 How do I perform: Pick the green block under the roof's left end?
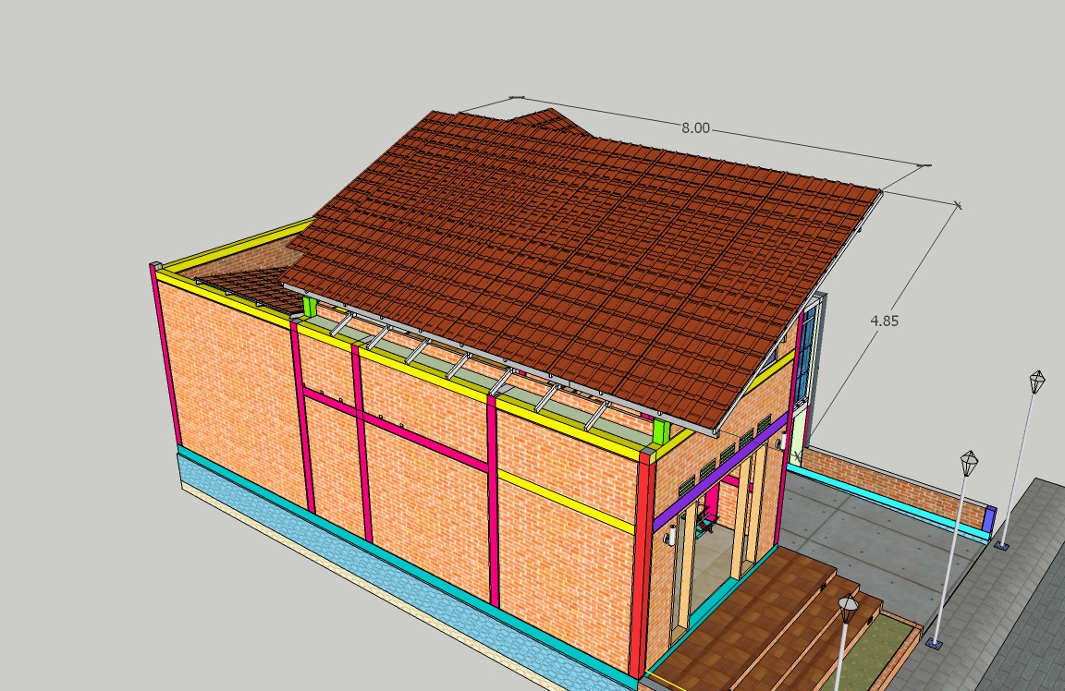pos(310,307)
